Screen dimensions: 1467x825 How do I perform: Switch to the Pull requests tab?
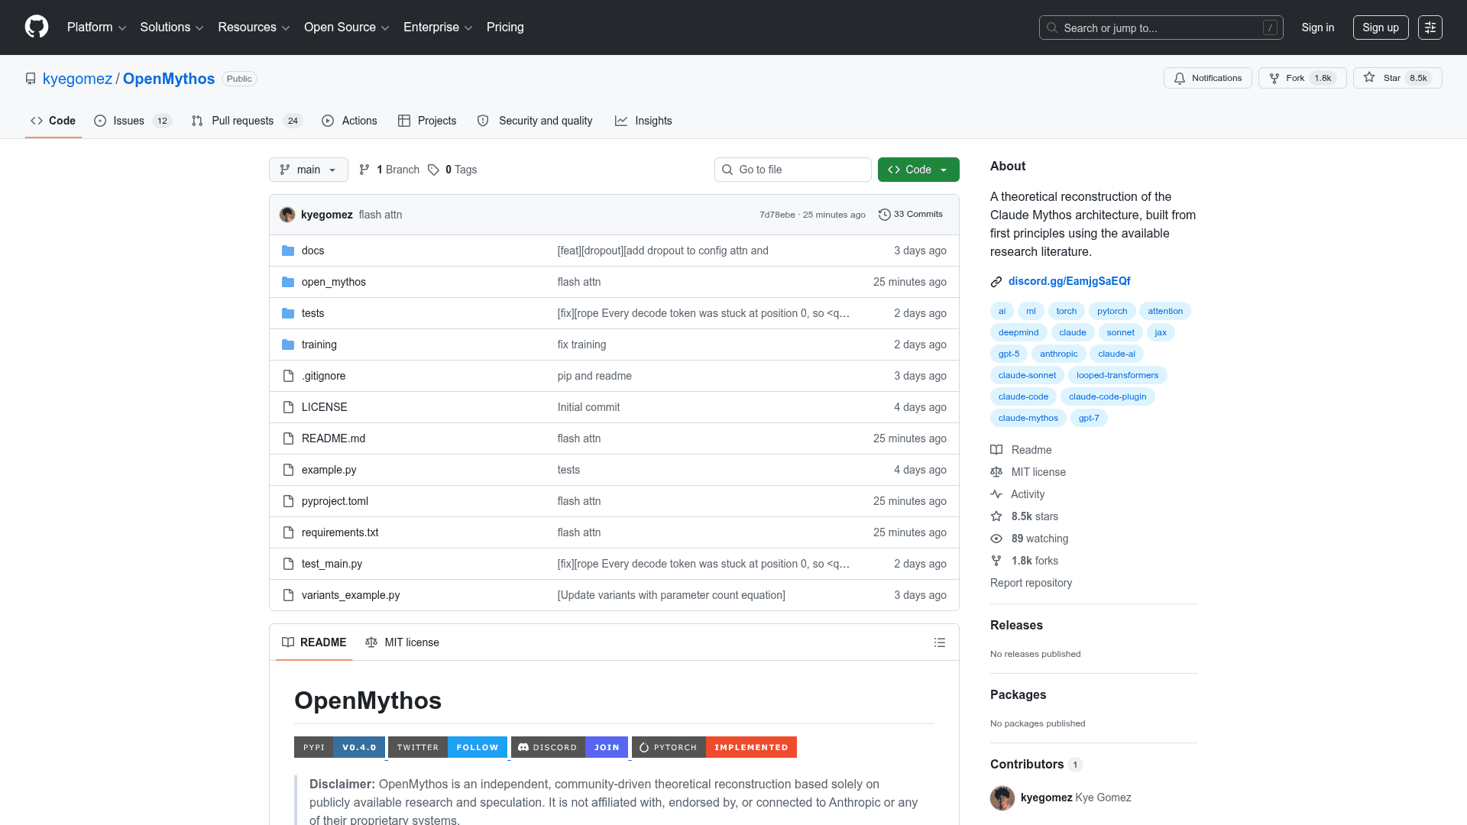[242, 121]
